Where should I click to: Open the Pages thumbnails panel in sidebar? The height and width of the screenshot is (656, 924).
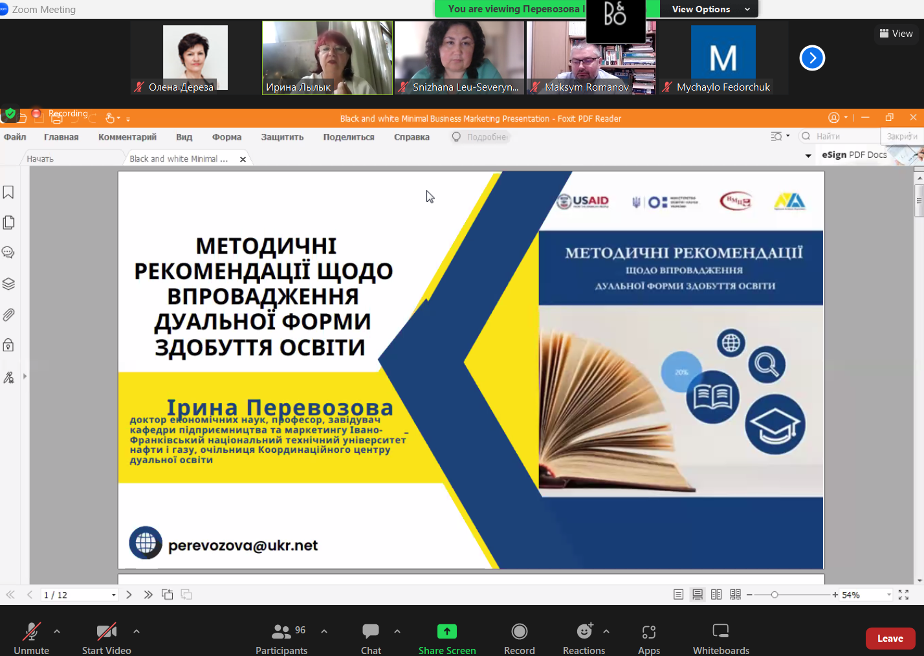(8, 223)
